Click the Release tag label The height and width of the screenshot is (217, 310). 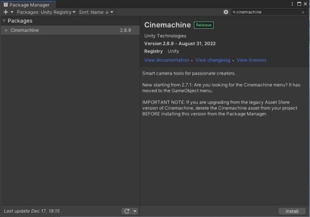pyautogui.click(x=204, y=25)
